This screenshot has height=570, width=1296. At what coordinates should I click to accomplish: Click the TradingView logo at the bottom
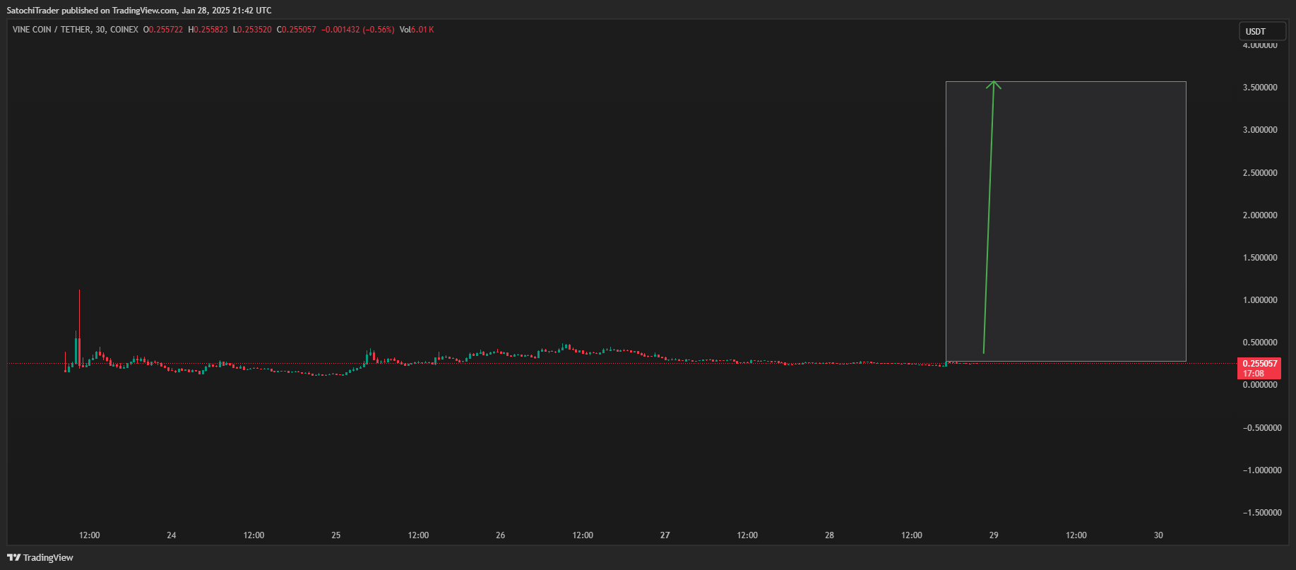[x=40, y=557]
